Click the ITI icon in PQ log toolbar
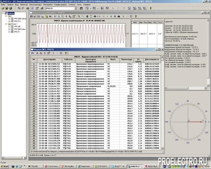The image size is (211, 169). (32, 53)
